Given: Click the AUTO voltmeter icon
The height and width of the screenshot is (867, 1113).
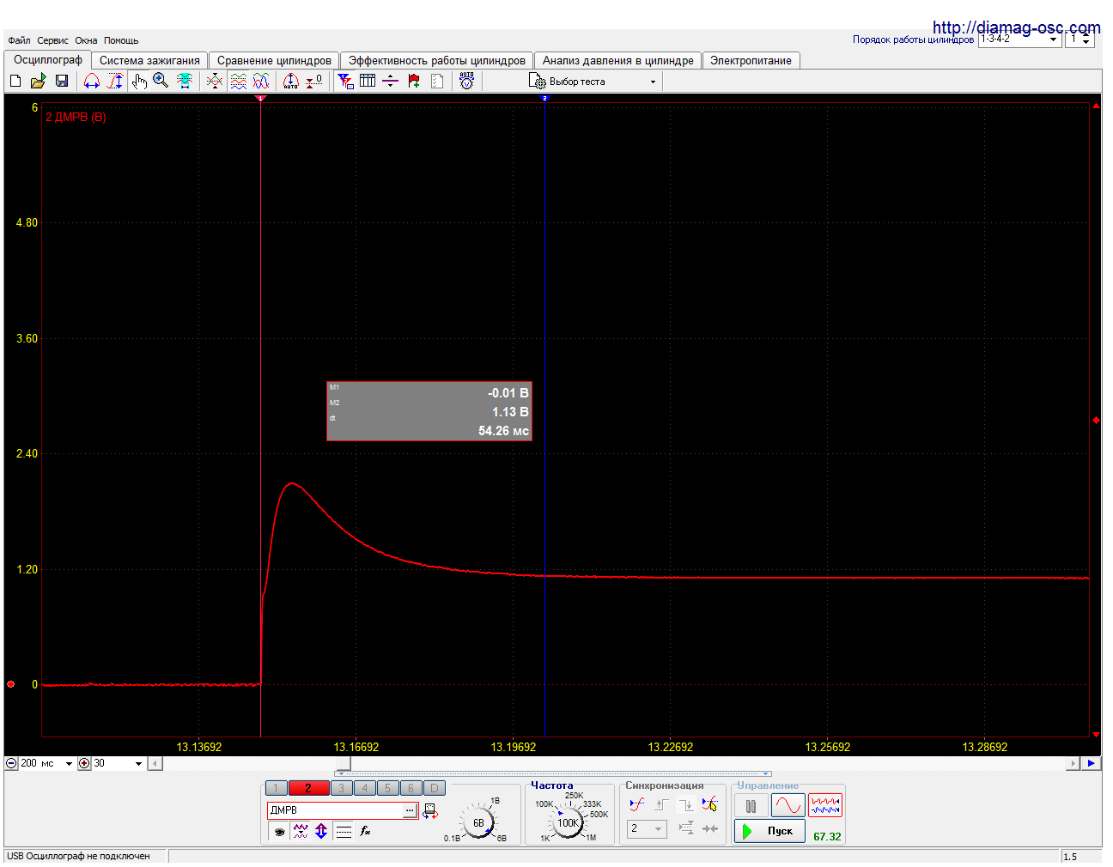Looking at the screenshot, I should [466, 81].
